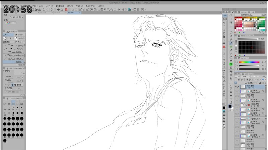
Task: Click the red clear layer icon
Action: [66, 9]
